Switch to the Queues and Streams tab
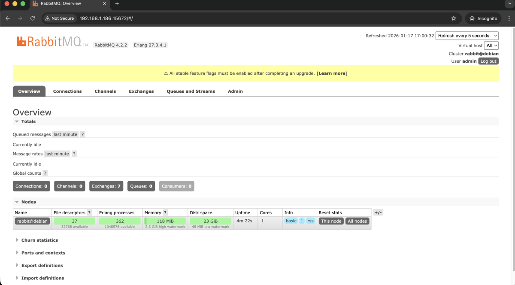This screenshot has height=285, width=515. pyautogui.click(x=191, y=91)
